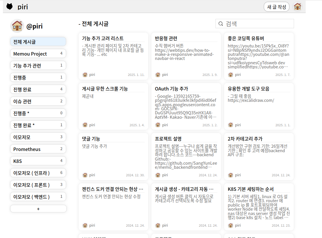Click author avatar on 게시글 생성 - 카테고리 자동 card

[158, 225]
